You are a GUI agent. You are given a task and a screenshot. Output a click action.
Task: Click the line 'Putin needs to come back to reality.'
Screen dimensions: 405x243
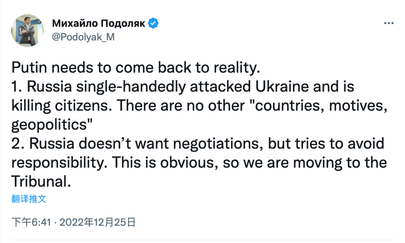(136, 68)
